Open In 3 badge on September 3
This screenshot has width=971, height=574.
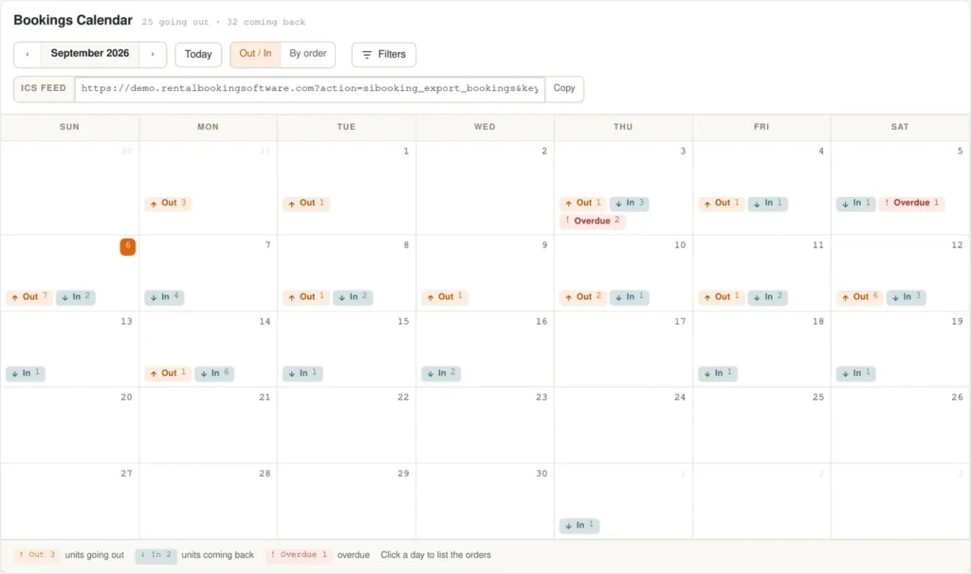[x=630, y=203]
